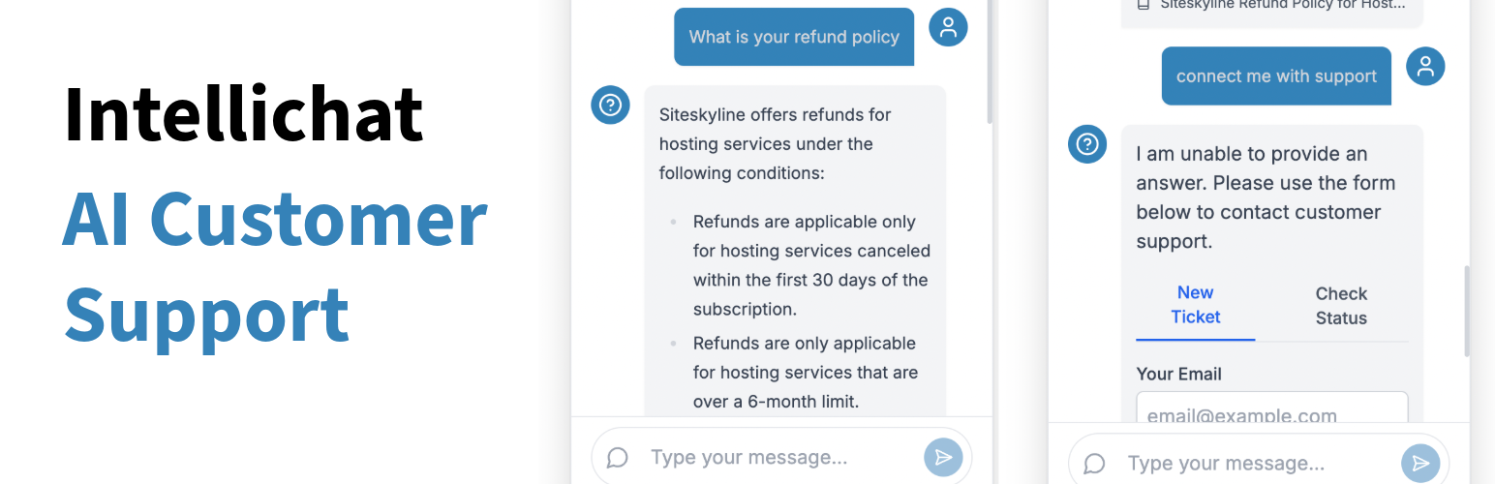This screenshot has height=484, width=1495.
Task: Click the right chat scrollbar thumb
Action: coord(1467,310)
